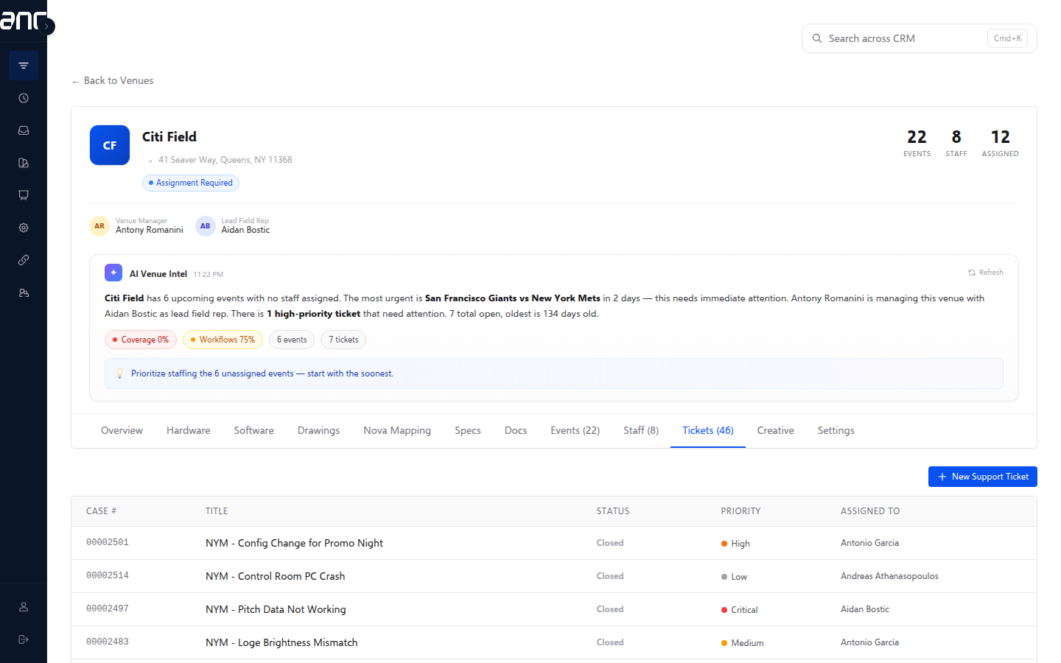Click the PRIORITY column header

coord(740,511)
